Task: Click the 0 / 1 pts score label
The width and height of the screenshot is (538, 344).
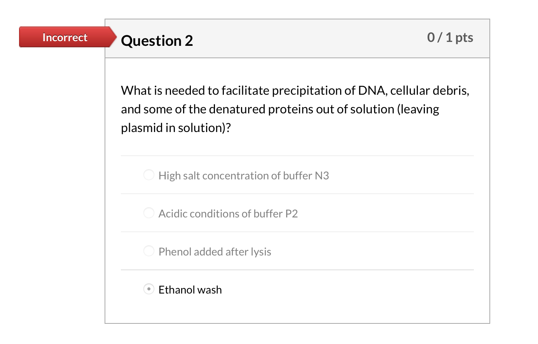Action: click(x=450, y=37)
